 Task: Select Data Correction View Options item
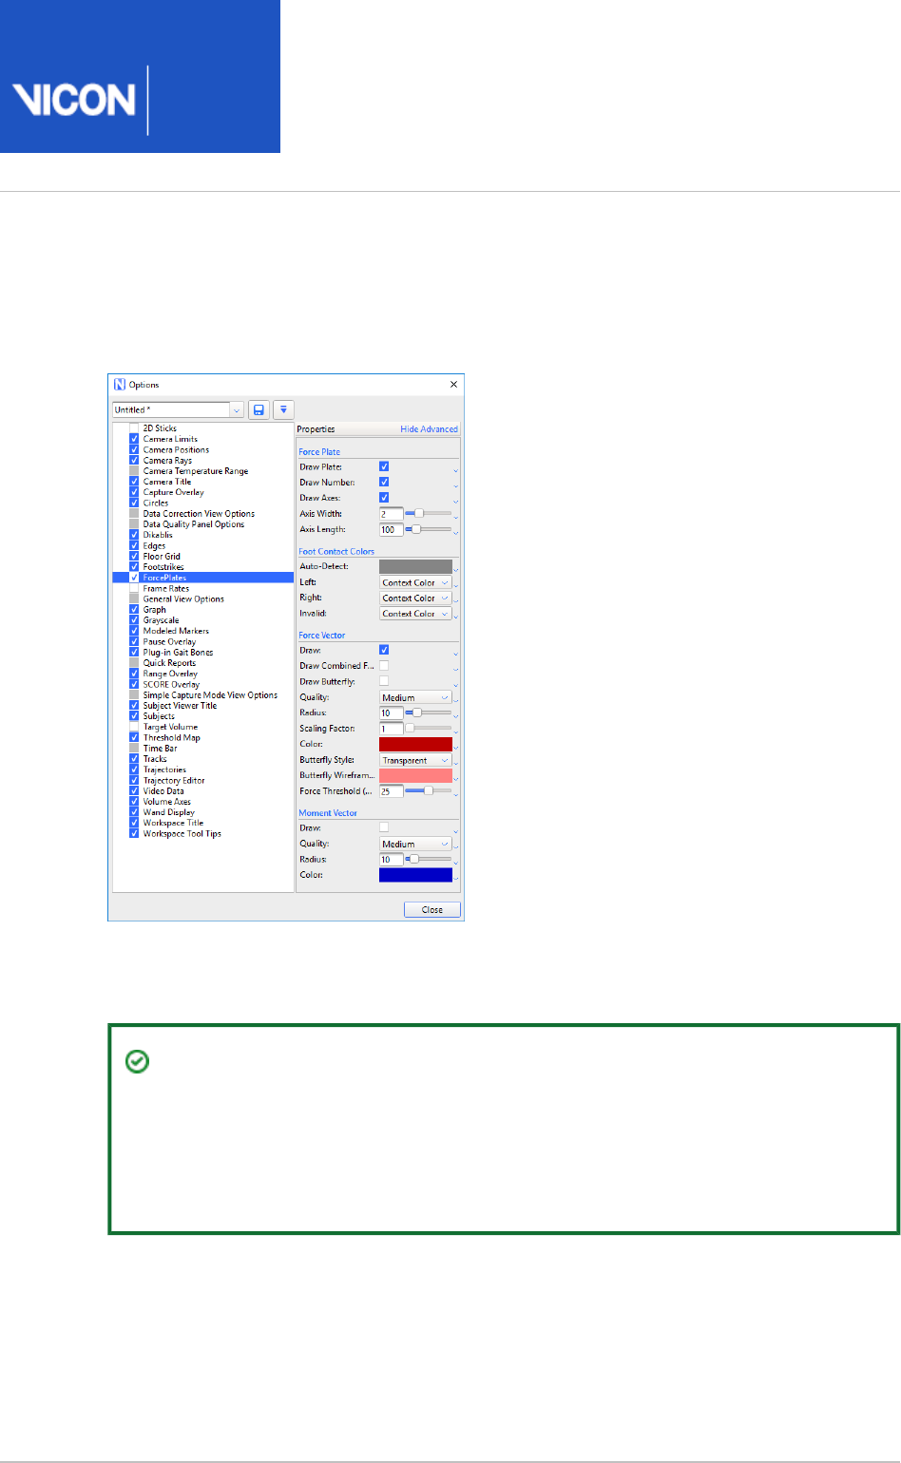[x=199, y=514]
